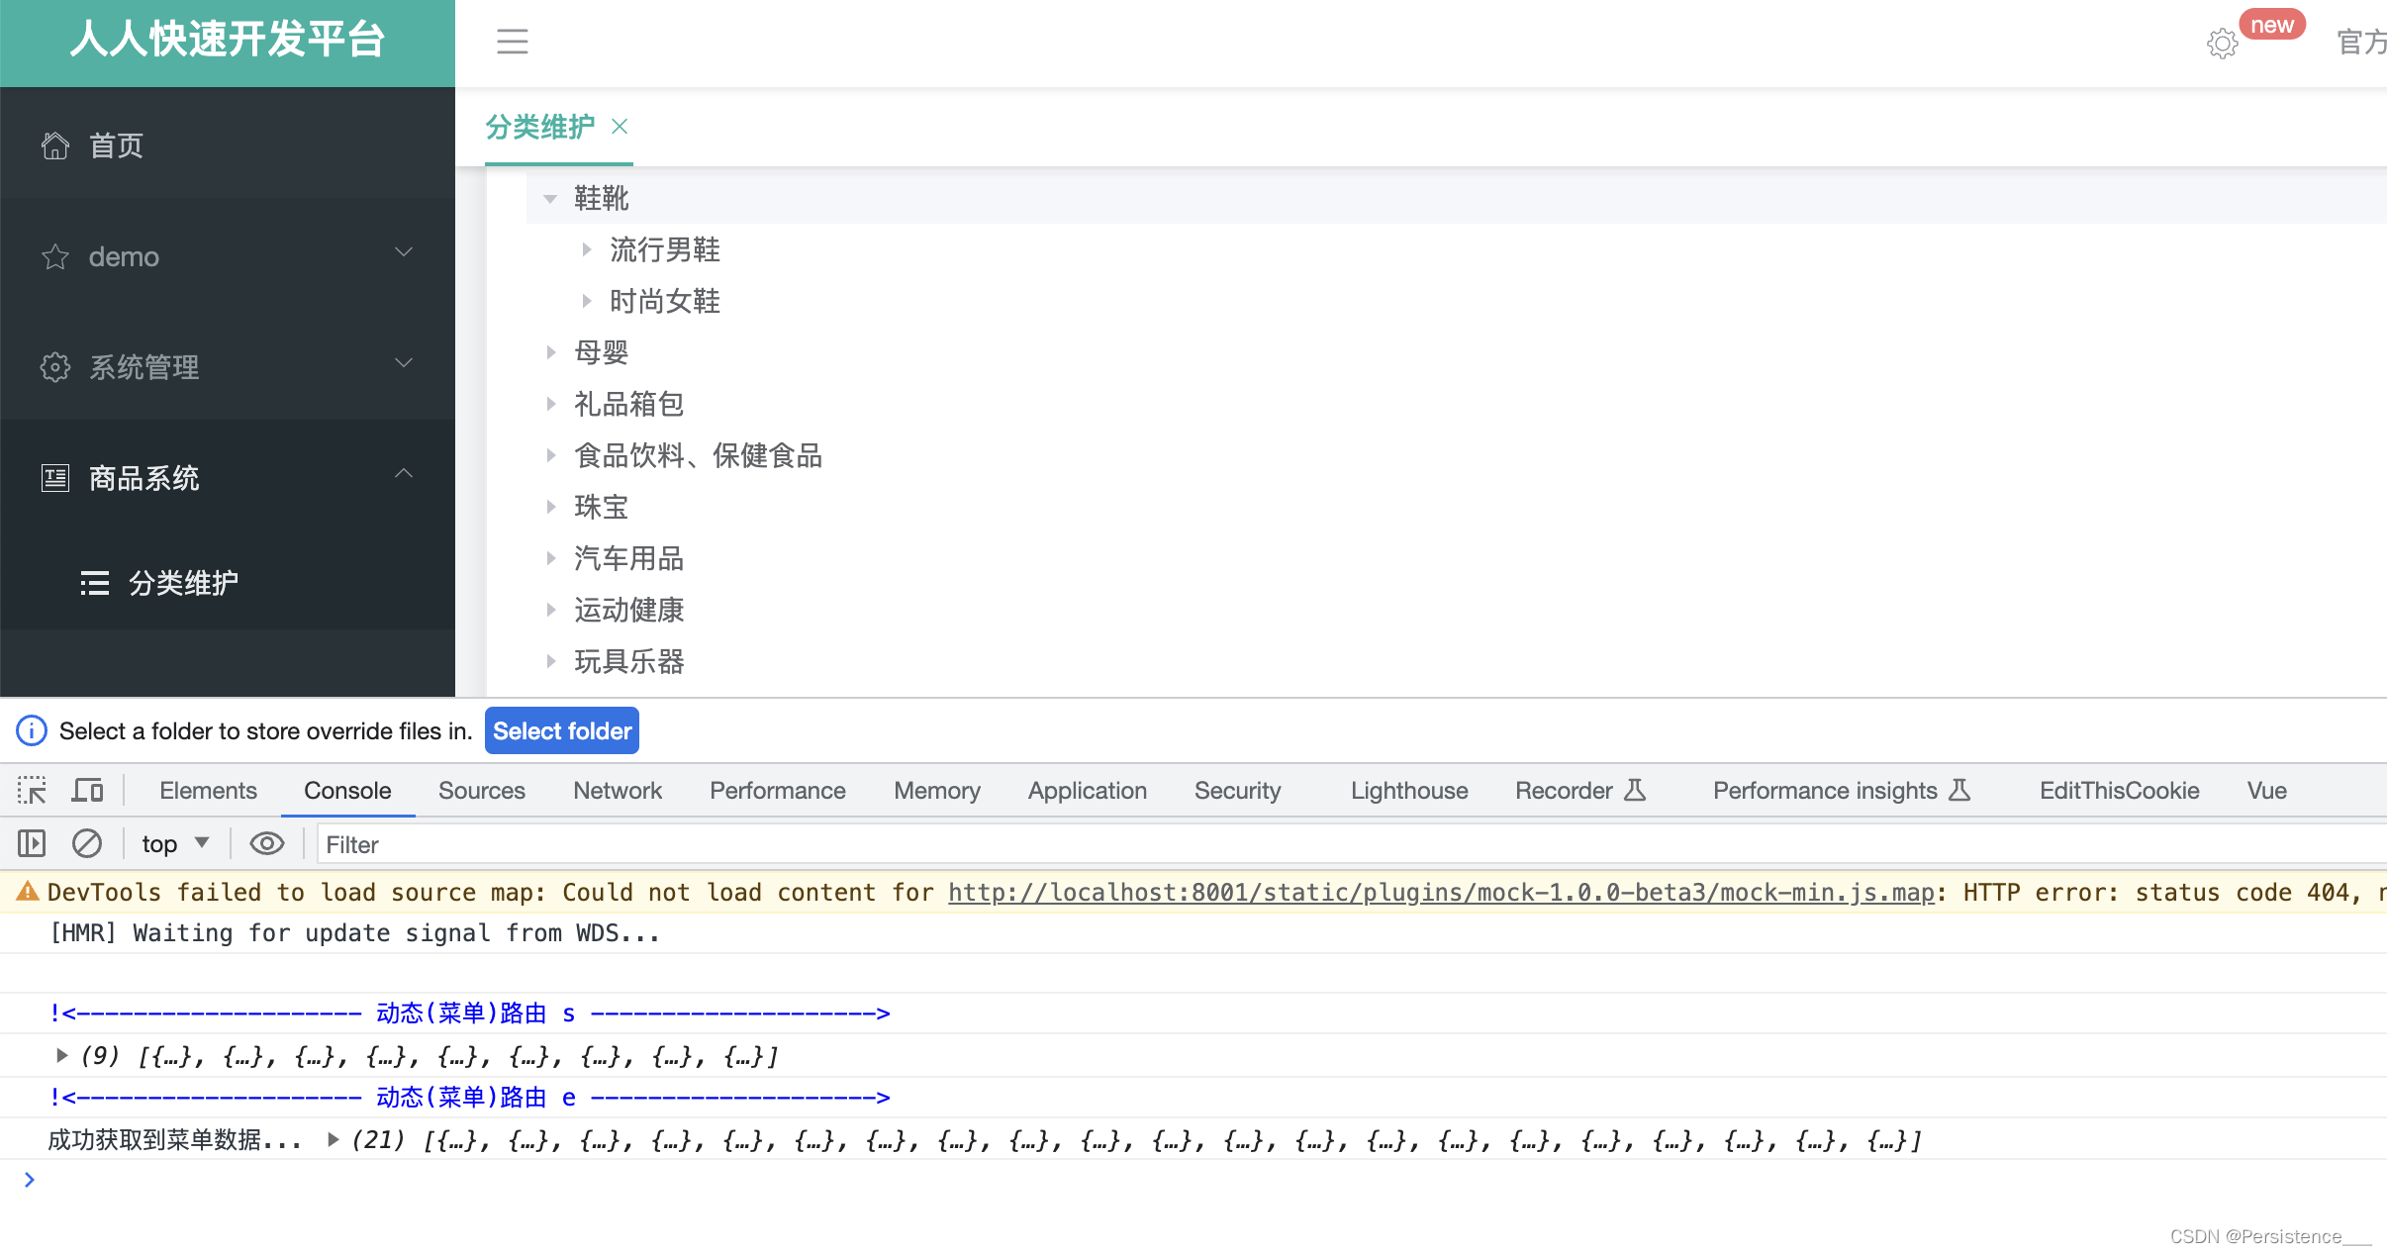
Task: Select the 礼品箱包 category label
Action: [629, 404]
